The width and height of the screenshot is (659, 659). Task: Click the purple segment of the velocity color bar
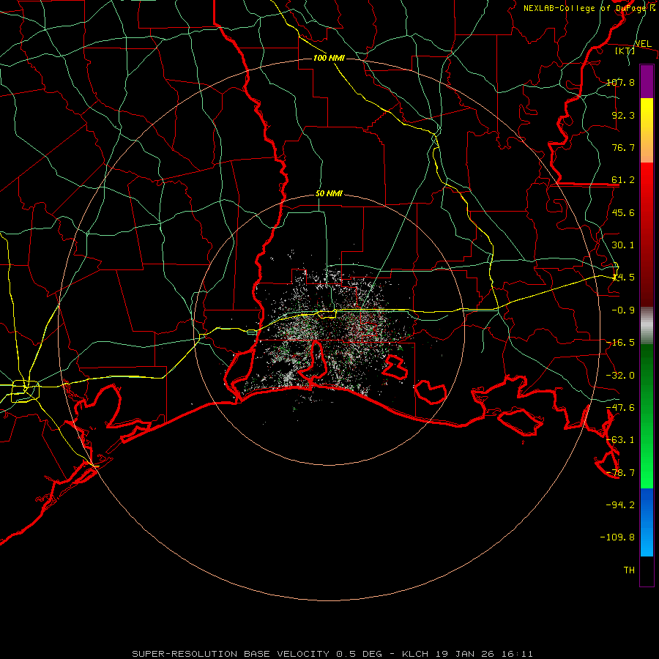click(x=647, y=81)
